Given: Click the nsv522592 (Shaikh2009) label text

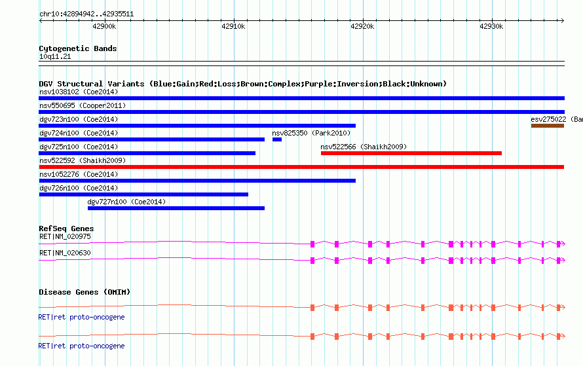Looking at the screenshot, I should click(83, 160).
